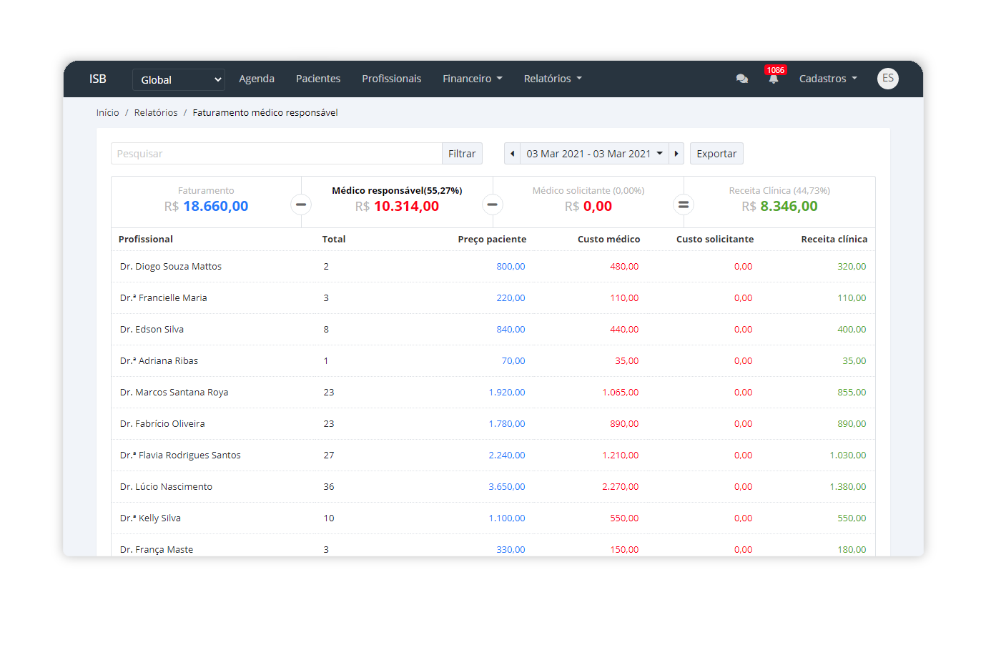Image resolution: width=996 pixels, height=645 pixels.
Task: Click total 36 for Lúcio Nascimento
Action: (329, 486)
